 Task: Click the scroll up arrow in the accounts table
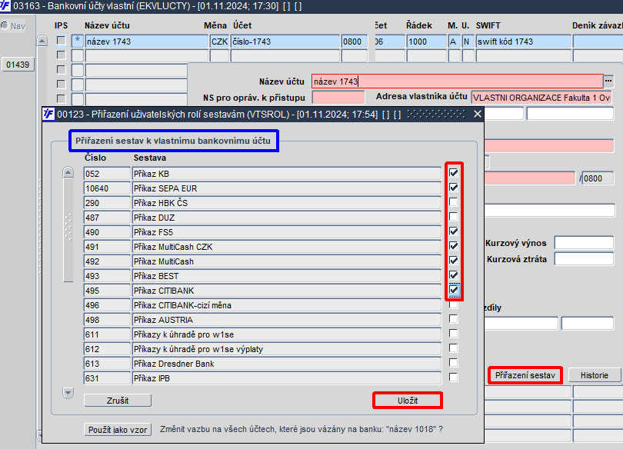[42, 41]
